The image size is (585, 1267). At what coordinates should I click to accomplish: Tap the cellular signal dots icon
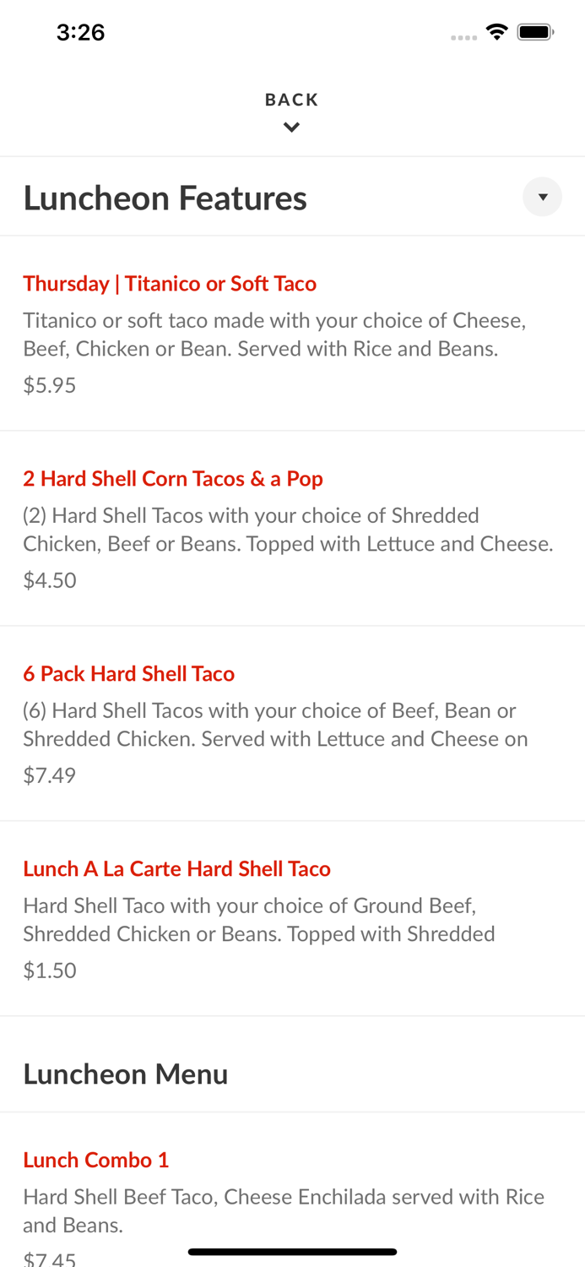point(463,37)
